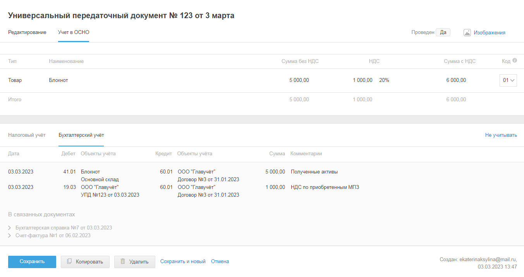Open the Код dropdown showing 01
Viewport: 524px width, 277px height.
click(x=508, y=80)
